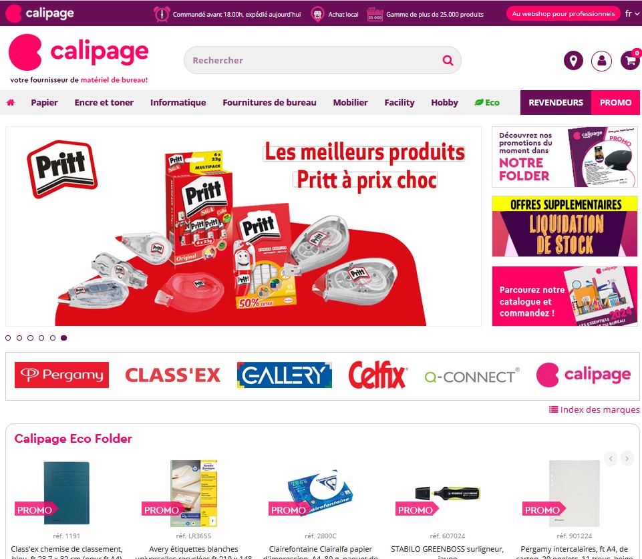
Task: Open the store locator pin icon
Action: click(x=573, y=61)
